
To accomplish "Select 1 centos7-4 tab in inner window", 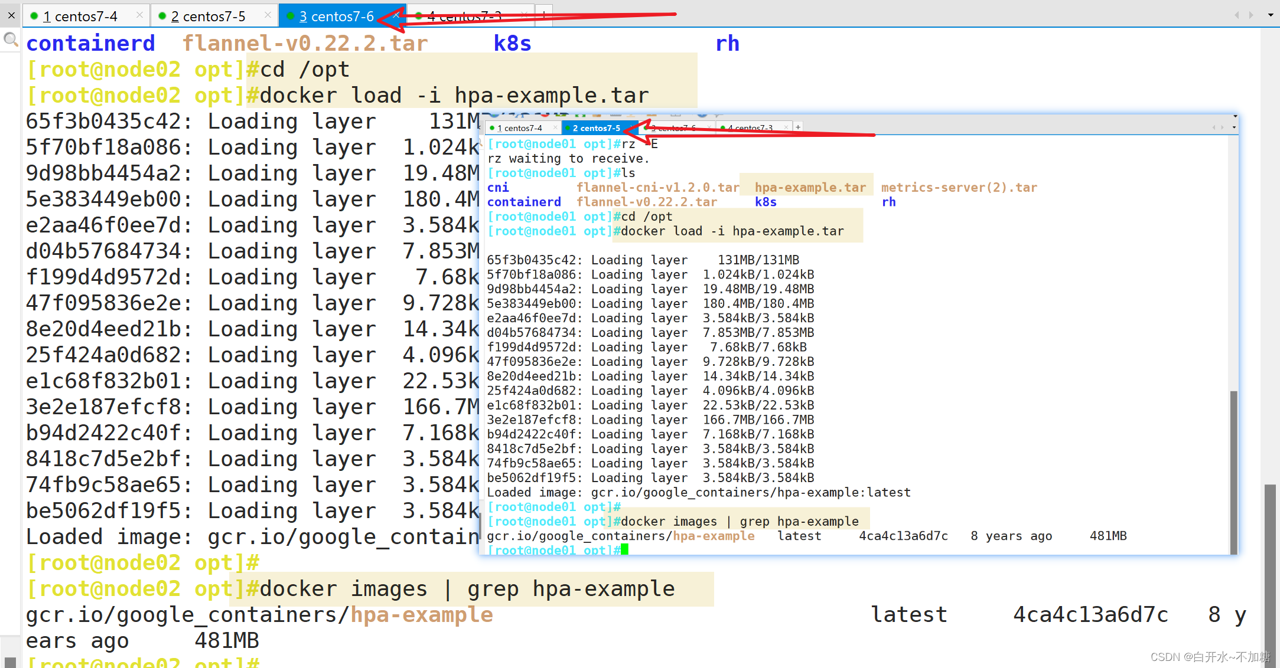I will pyautogui.click(x=519, y=127).
